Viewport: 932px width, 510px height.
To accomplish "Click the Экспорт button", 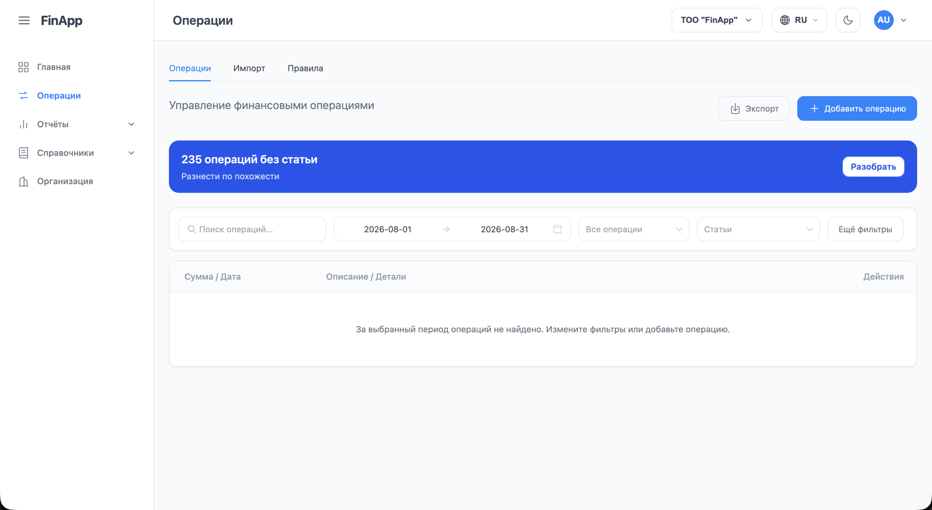I will click(754, 109).
